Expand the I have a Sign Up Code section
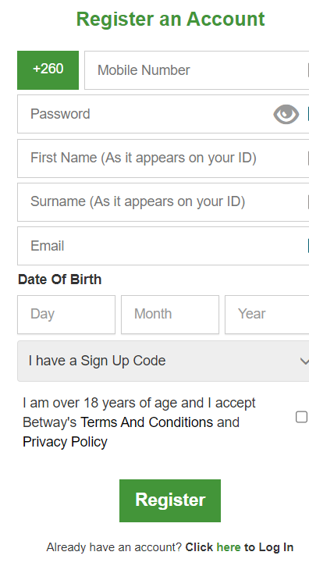Viewport: 309px width, 566px height. [163, 361]
